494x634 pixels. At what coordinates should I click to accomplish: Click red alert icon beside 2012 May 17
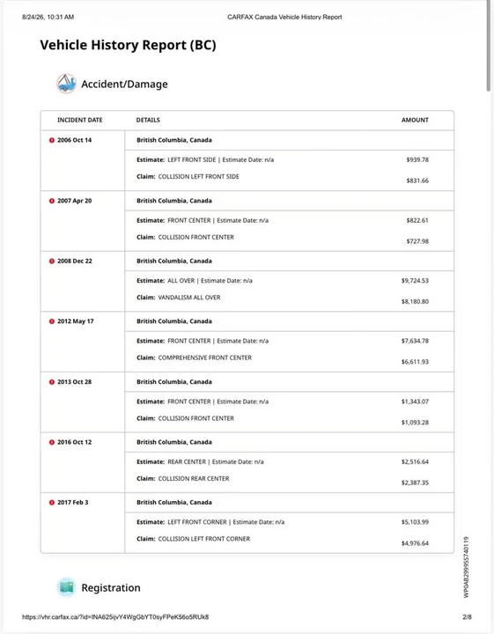point(52,321)
